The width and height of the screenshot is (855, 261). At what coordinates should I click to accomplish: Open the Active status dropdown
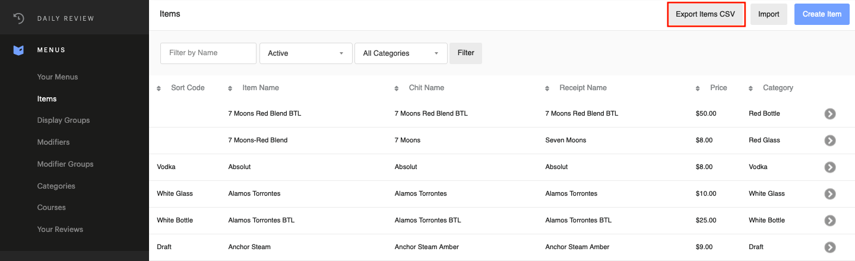click(x=305, y=53)
